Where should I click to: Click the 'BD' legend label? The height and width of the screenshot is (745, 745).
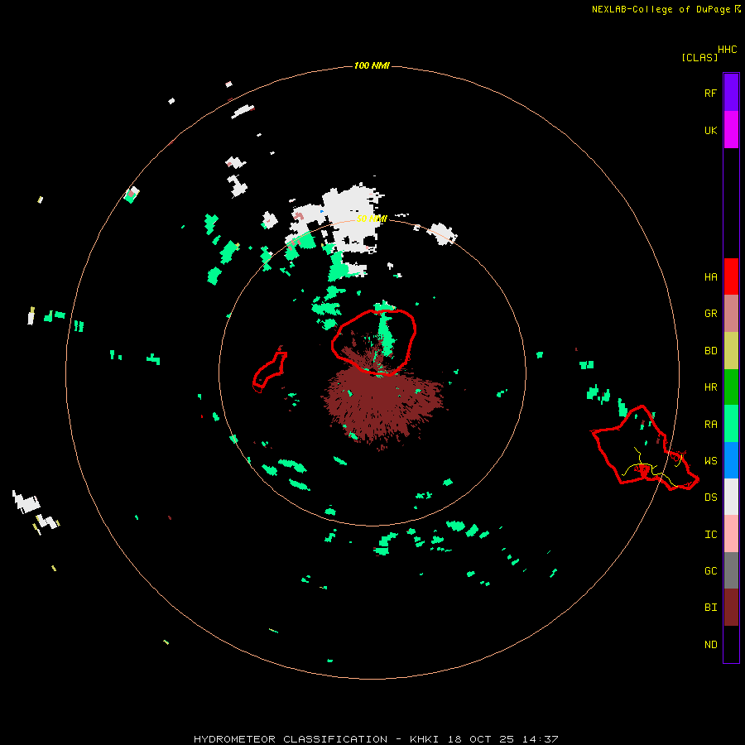[710, 350]
